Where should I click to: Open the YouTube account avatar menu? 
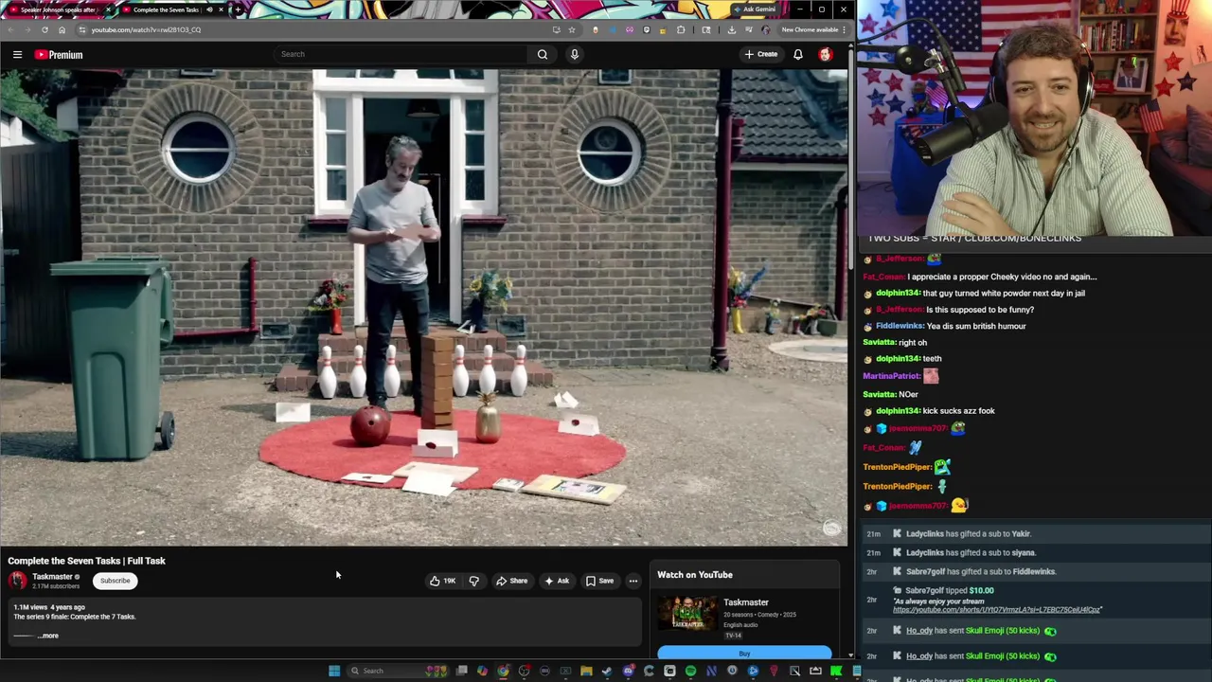pos(826,54)
